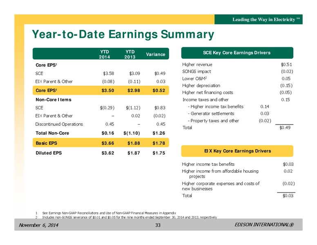Viewport: 317px width, 245px height.
Task: Click footnote 2 about non-SONGS severance
Action: pos(126,217)
